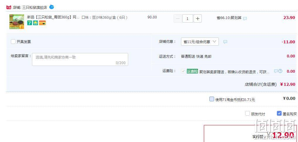Viewport: 298px width, 142px height.
Task: Tick the 开具发票 checkbox
Action: [x=13, y=42]
